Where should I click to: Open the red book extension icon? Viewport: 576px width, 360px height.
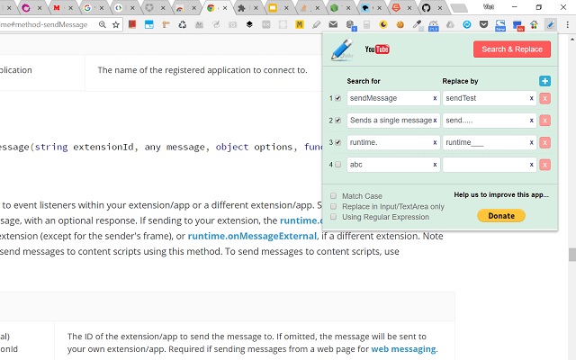(132, 24)
